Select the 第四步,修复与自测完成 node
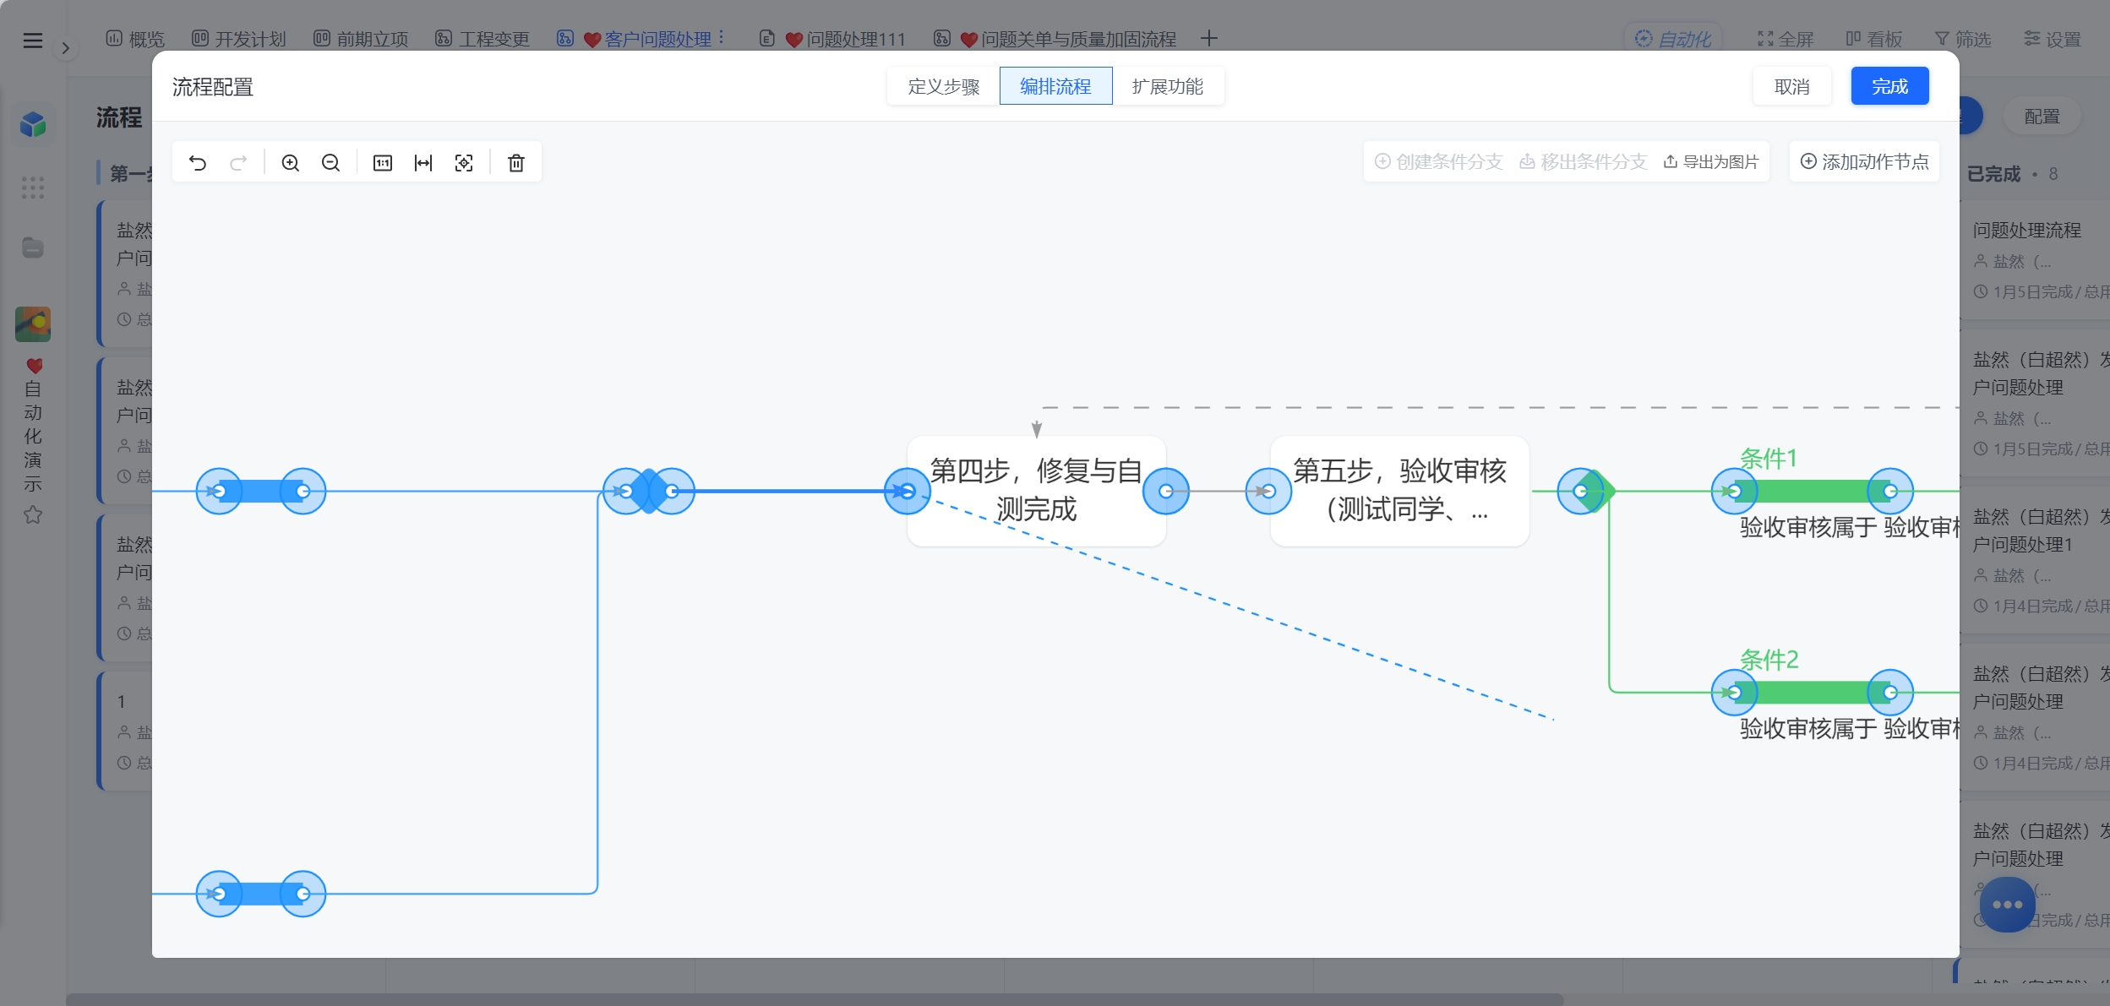The height and width of the screenshot is (1006, 2110). (x=1036, y=491)
